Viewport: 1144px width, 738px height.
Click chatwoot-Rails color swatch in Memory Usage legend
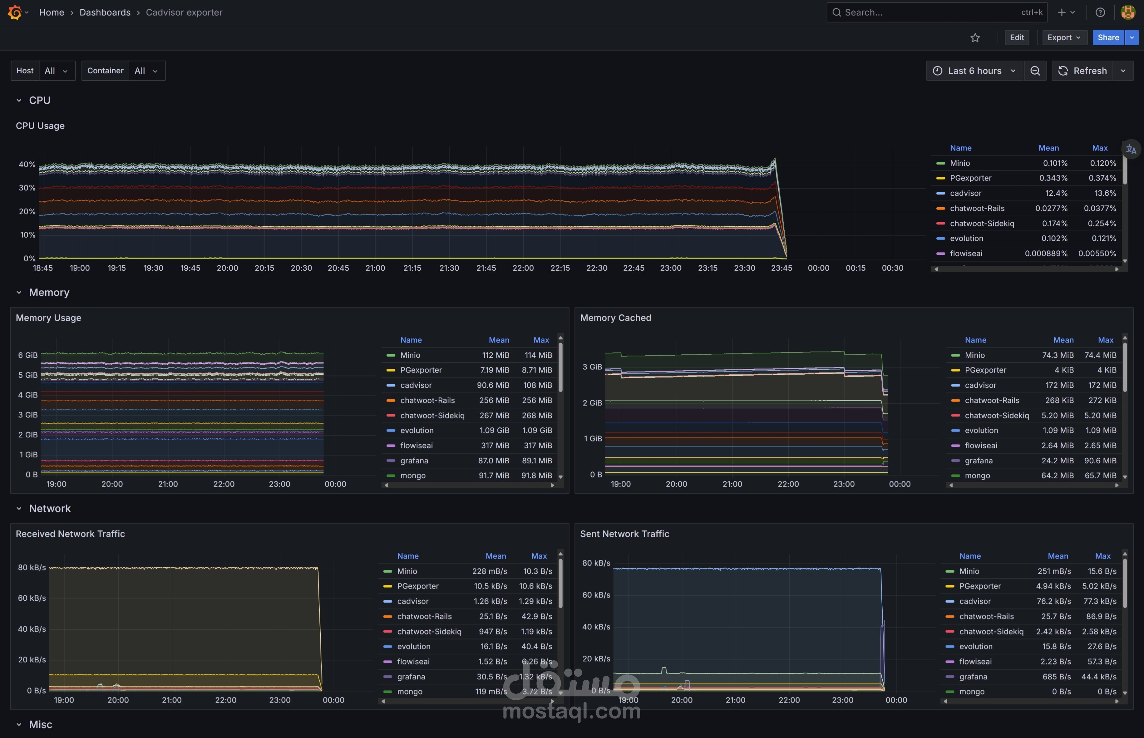(390, 400)
